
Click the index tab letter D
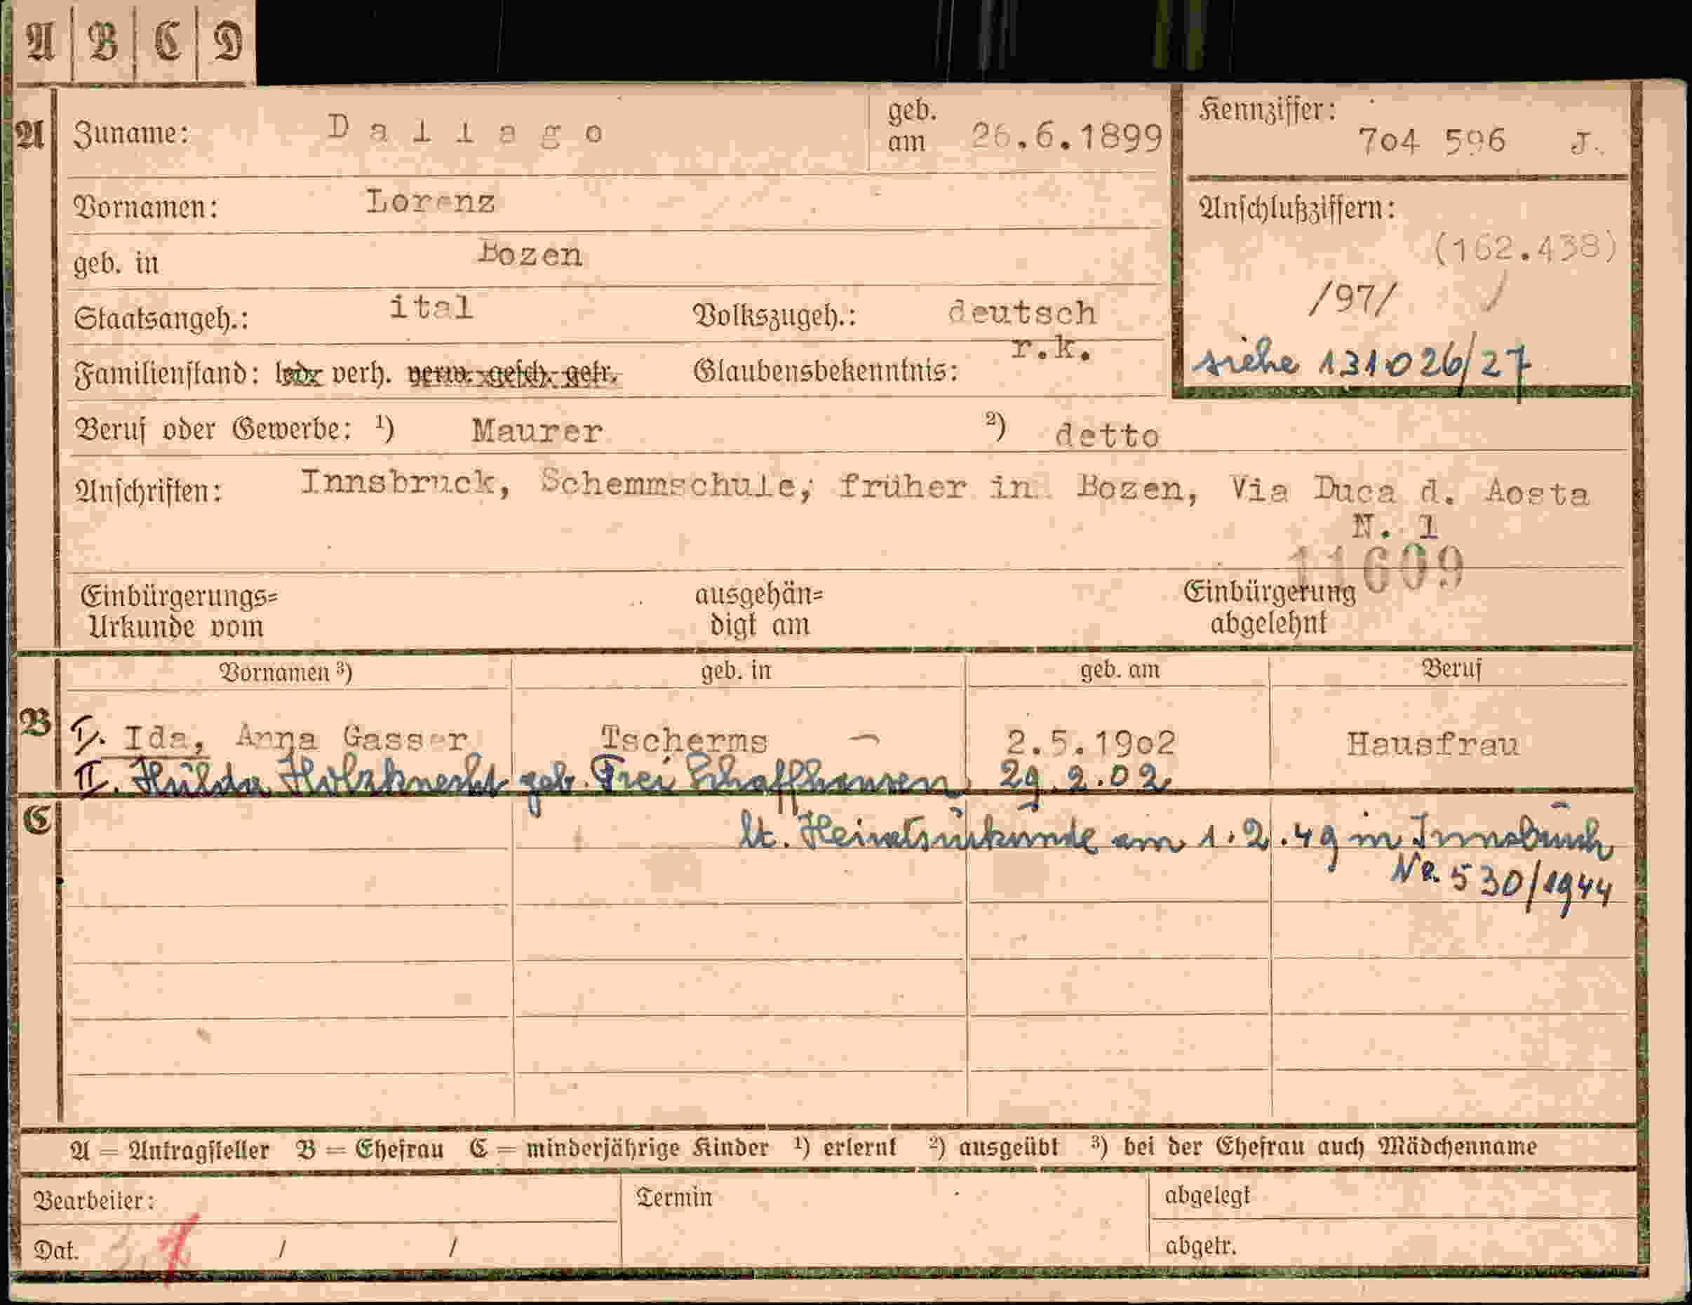click(228, 41)
